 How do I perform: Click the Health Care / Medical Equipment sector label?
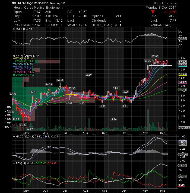point(38,8)
